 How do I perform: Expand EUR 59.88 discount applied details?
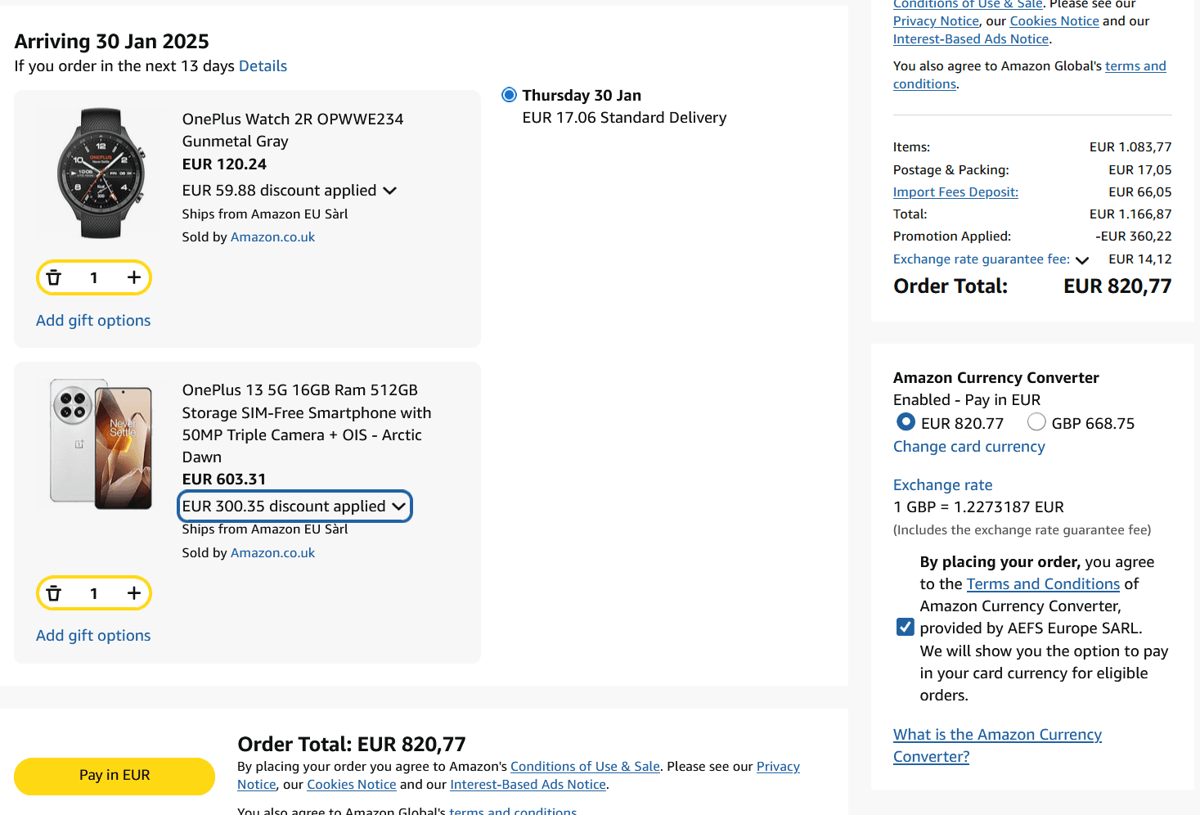point(289,190)
